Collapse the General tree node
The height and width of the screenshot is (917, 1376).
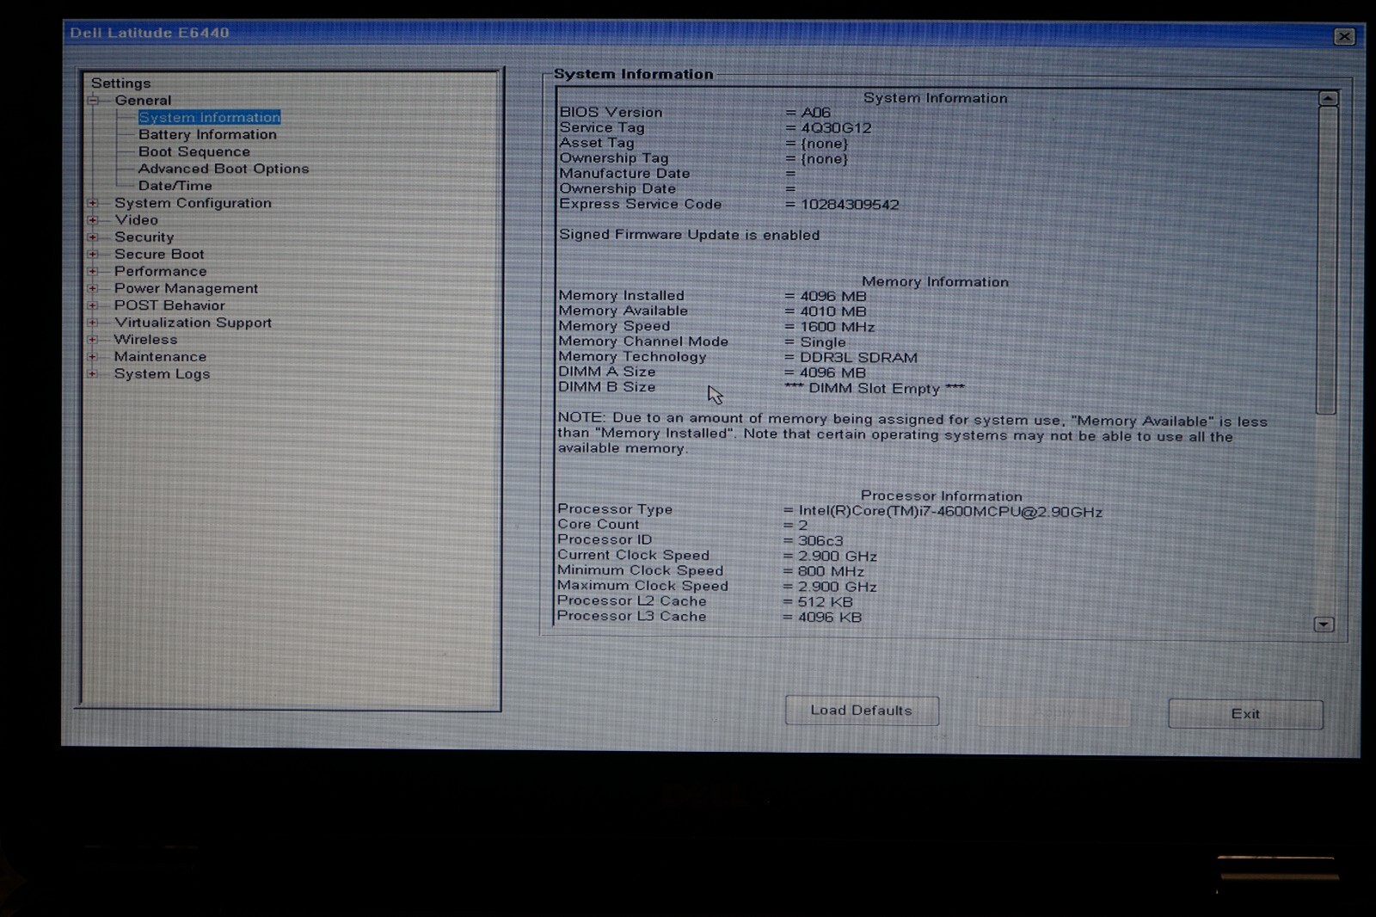[x=94, y=101]
